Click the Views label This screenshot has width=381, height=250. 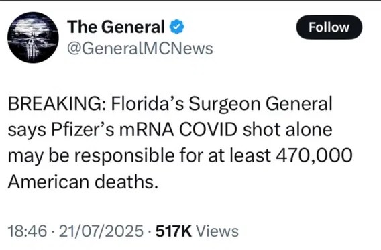click(x=217, y=231)
